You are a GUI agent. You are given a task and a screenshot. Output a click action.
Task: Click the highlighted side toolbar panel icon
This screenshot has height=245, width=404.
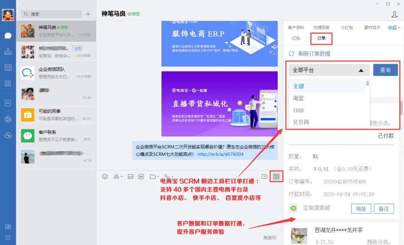tap(276, 176)
